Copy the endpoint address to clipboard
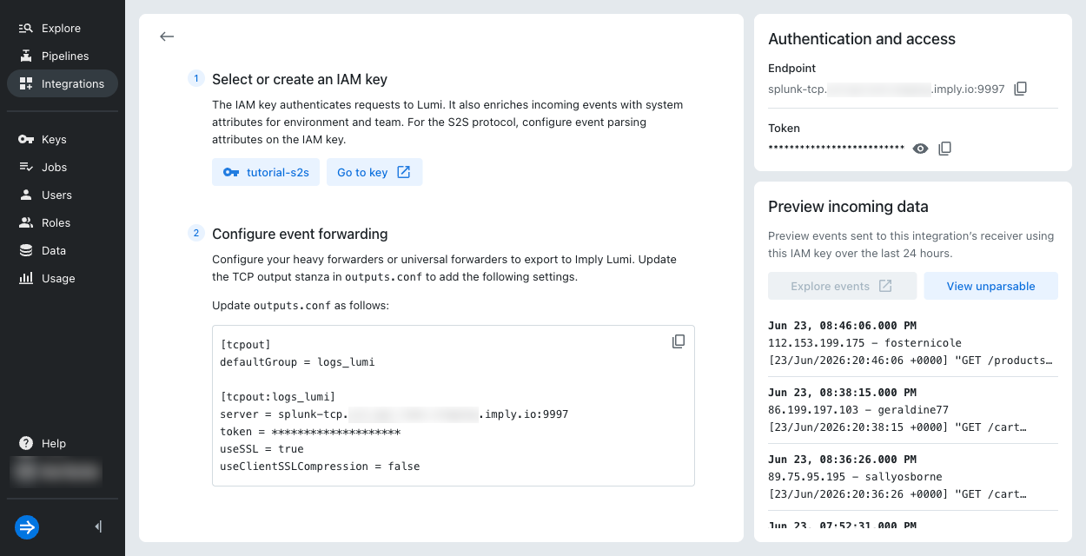The width and height of the screenshot is (1086, 556). [1021, 89]
